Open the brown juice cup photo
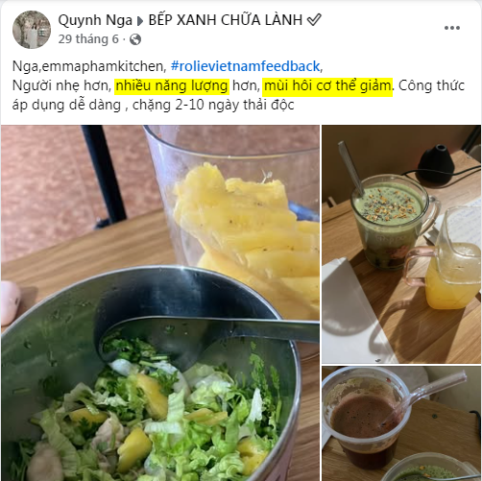Image resolution: width=482 pixels, height=481 pixels. 401,423
